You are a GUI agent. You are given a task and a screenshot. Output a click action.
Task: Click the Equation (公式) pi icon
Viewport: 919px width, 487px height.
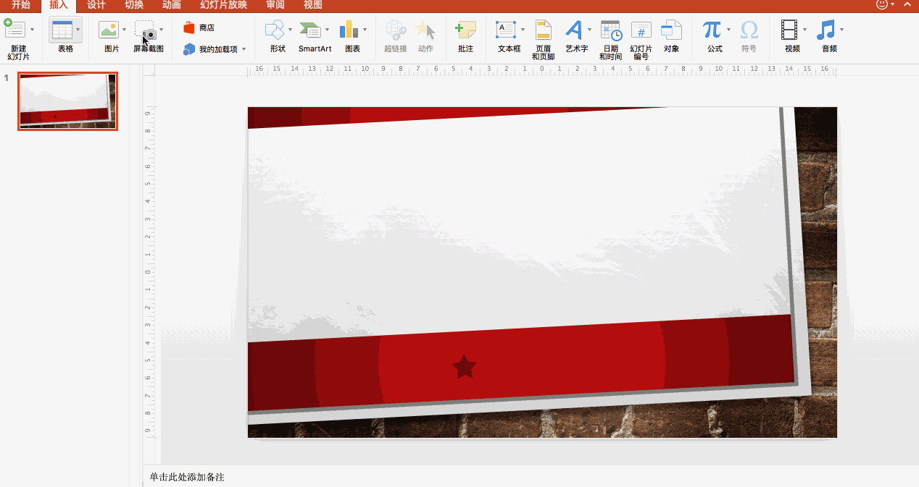point(712,30)
